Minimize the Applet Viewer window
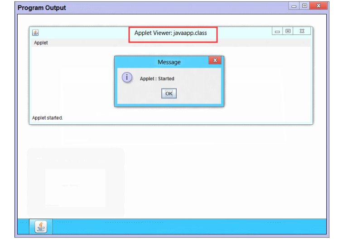The image size is (343, 239). point(277,32)
